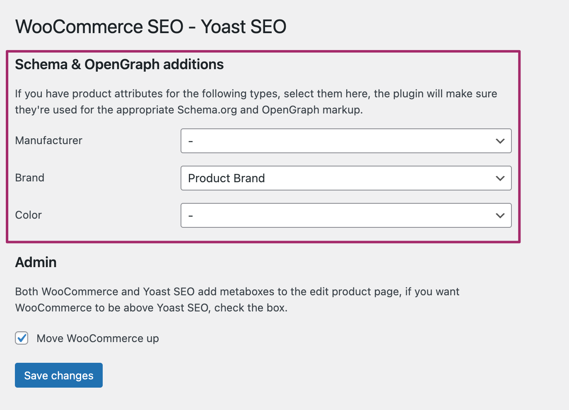Click the chevron arrow in the Color select

[500, 216]
